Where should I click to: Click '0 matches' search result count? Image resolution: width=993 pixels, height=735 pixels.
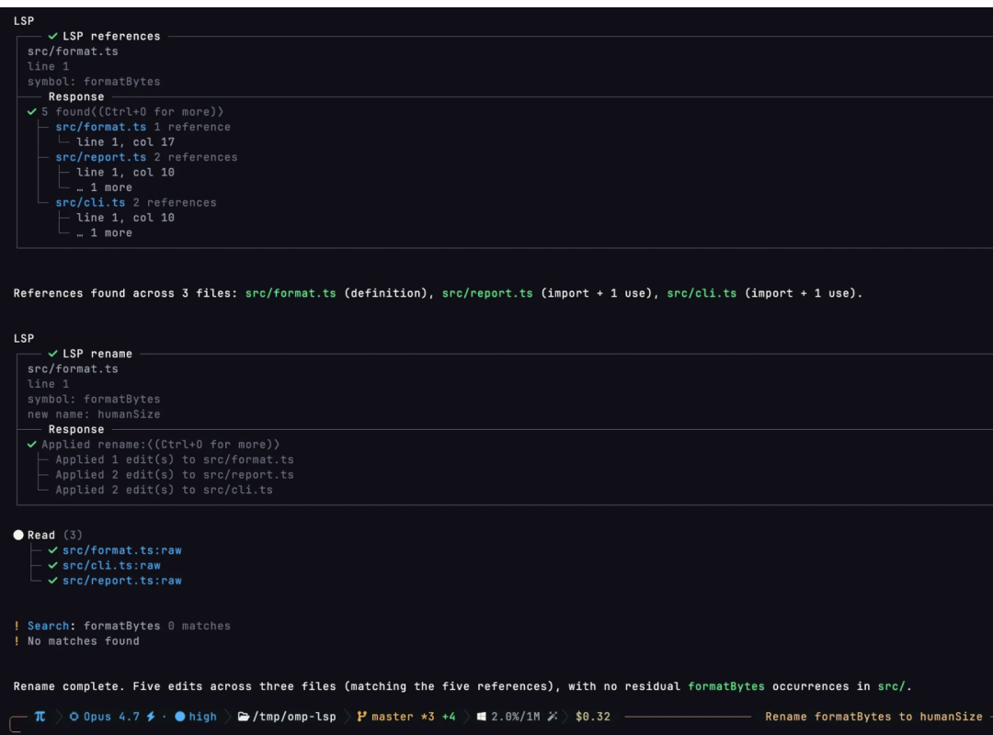(200, 626)
